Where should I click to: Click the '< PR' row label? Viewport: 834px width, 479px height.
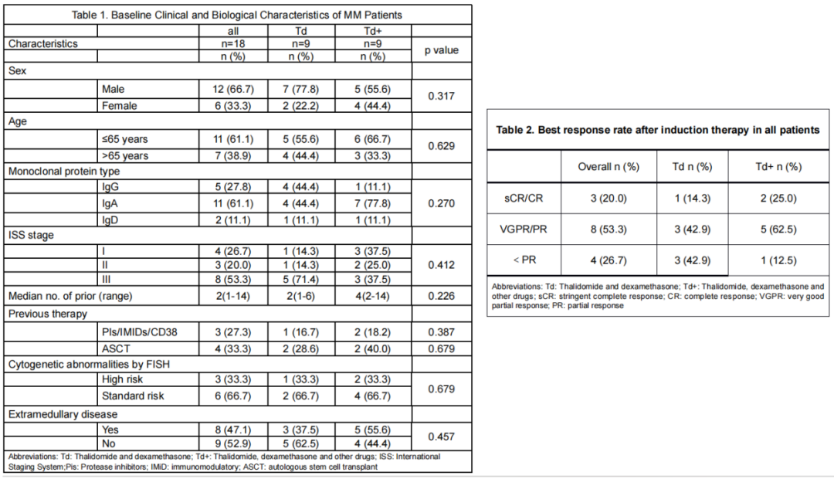tap(524, 260)
